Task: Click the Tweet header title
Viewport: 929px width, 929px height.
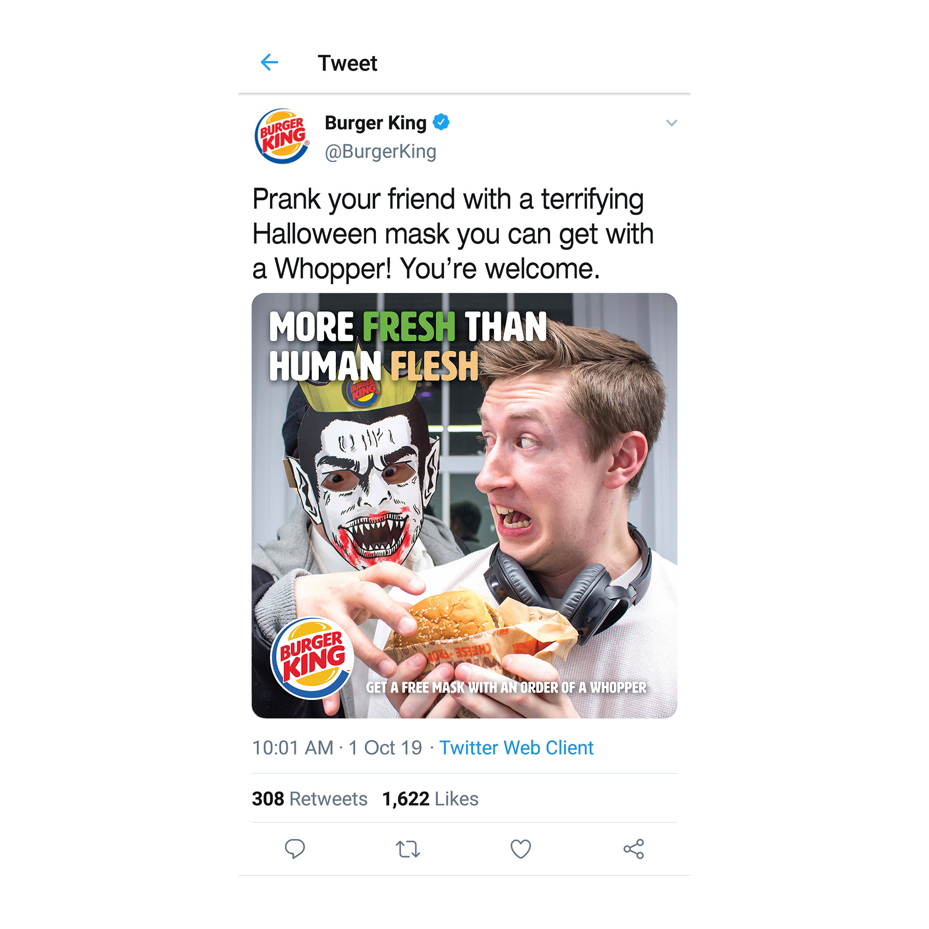Action: click(347, 63)
